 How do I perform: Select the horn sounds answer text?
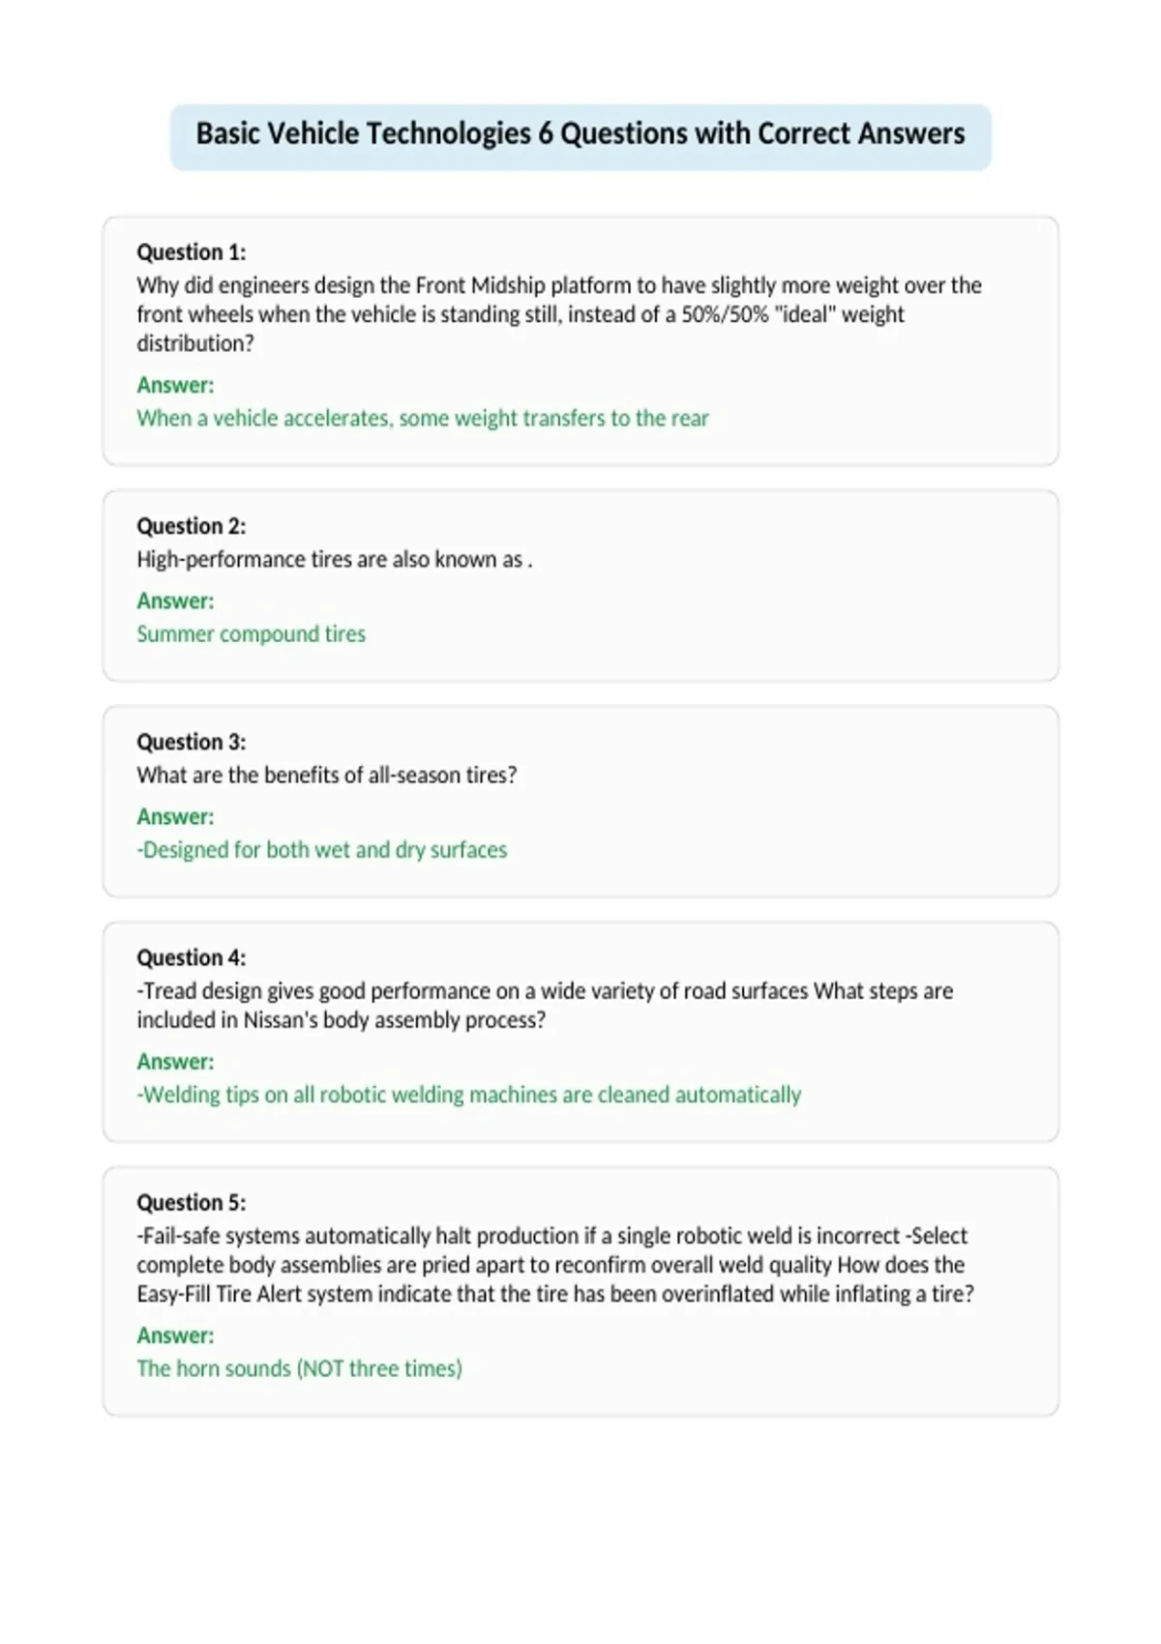pyautogui.click(x=299, y=1368)
